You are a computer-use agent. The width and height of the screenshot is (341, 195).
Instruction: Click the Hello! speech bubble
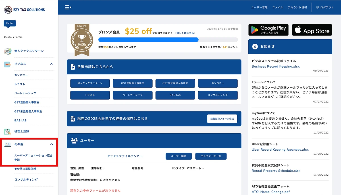10,23
